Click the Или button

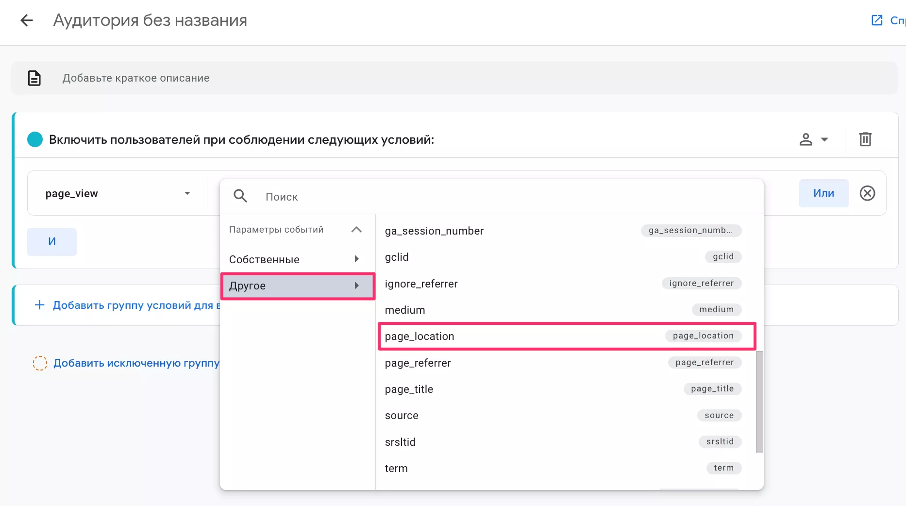click(x=823, y=193)
